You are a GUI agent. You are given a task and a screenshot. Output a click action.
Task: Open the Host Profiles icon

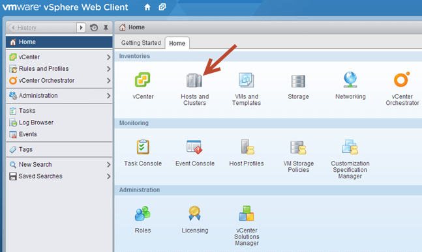(247, 147)
